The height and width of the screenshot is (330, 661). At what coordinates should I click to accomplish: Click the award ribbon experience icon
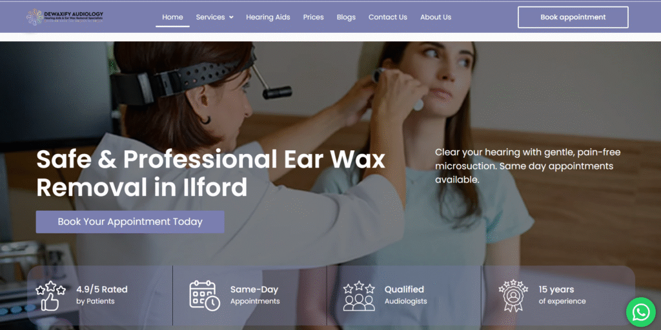513,296
